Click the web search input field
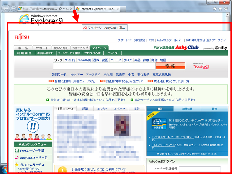The width and height of the screenshot is (232, 174). 104,66
